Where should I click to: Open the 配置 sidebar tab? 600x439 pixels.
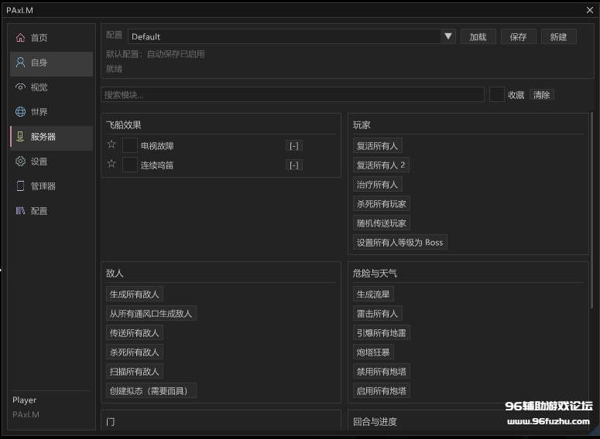51,210
